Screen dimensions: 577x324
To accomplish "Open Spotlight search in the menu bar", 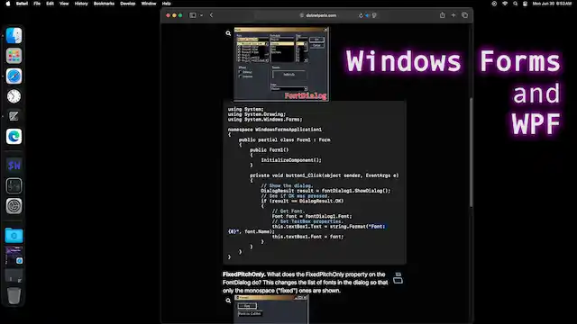I will (x=515, y=4).
